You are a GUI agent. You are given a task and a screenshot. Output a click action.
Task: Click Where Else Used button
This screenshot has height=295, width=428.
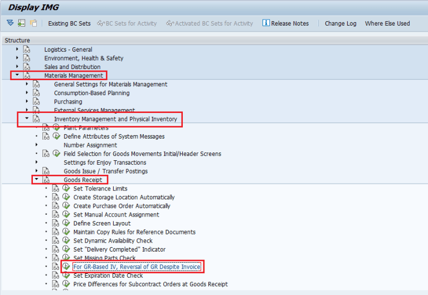pyautogui.click(x=387, y=23)
